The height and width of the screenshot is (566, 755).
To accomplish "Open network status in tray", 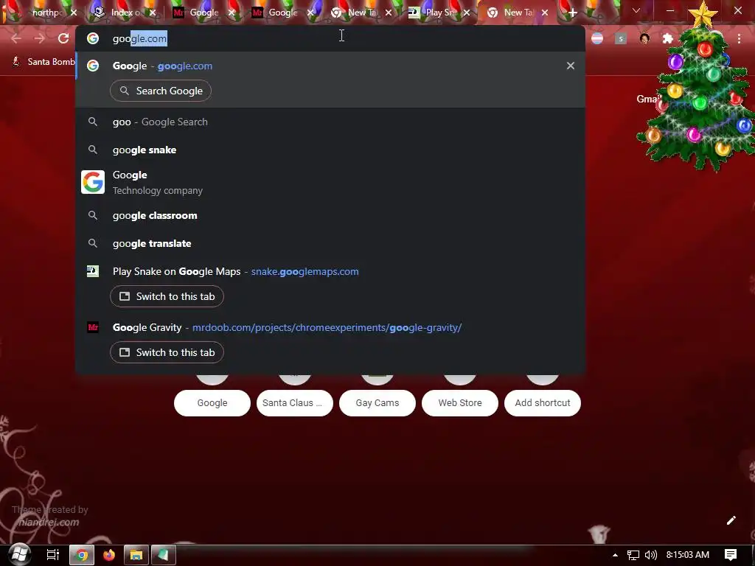I will pos(633,555).
